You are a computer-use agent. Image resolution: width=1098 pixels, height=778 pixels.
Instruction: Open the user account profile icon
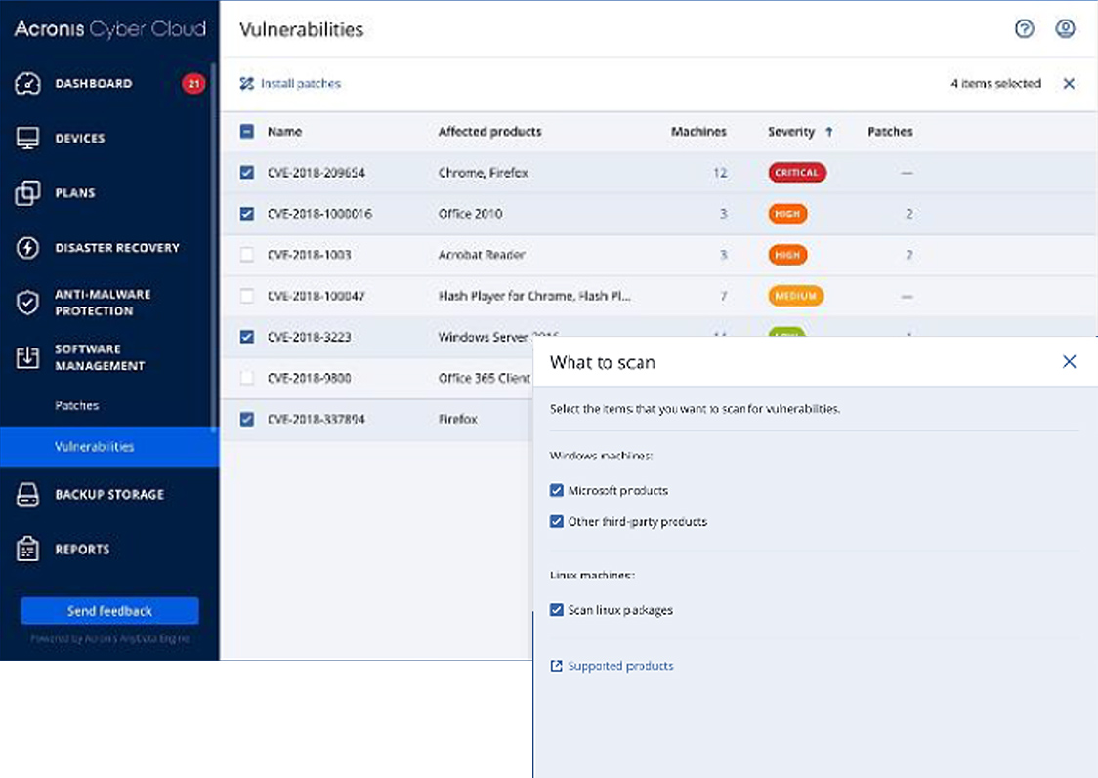[1065, 28]
